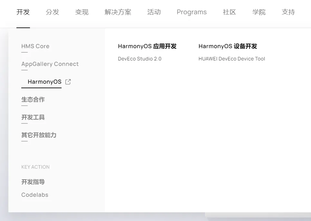
Task: Select the HarmonyOS sidebar entry
Action: (44, 82)
